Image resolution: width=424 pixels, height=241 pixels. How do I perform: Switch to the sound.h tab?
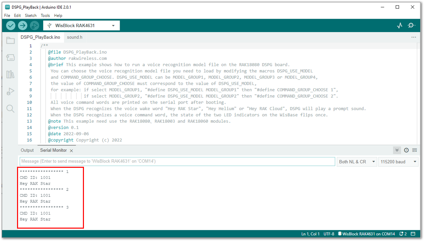(75, 37)
